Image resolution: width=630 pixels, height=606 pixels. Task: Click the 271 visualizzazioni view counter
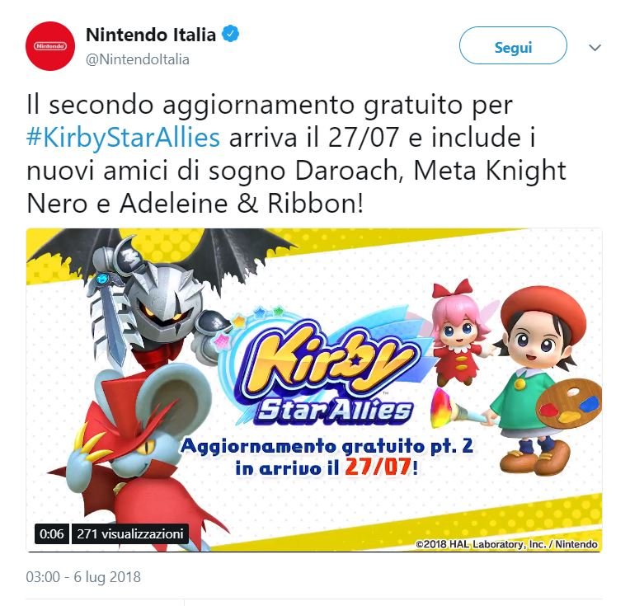coord(130,533)
